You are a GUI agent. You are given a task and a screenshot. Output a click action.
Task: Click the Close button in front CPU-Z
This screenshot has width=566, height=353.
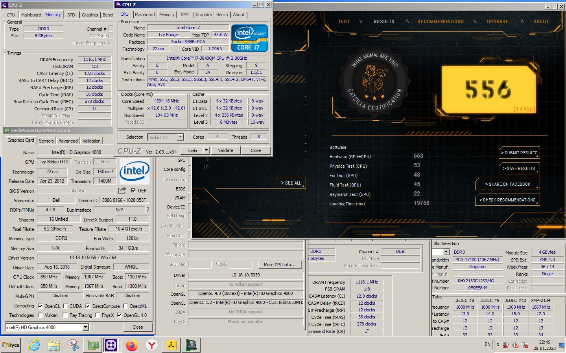pyautogui.click(x=256, y=150)
